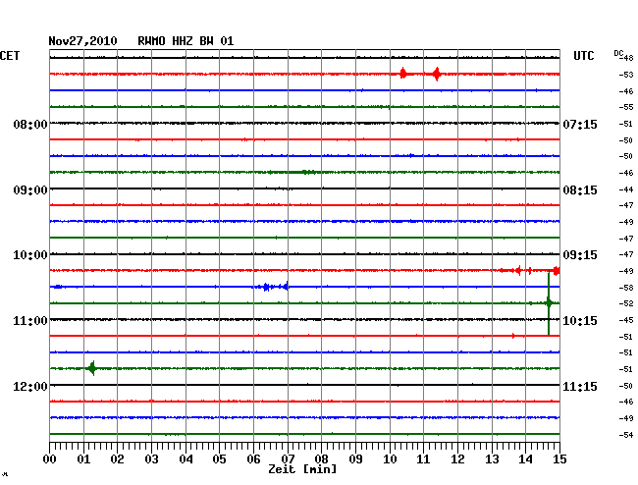
Task: Select the DC value -54
Action: coord(626,435)
